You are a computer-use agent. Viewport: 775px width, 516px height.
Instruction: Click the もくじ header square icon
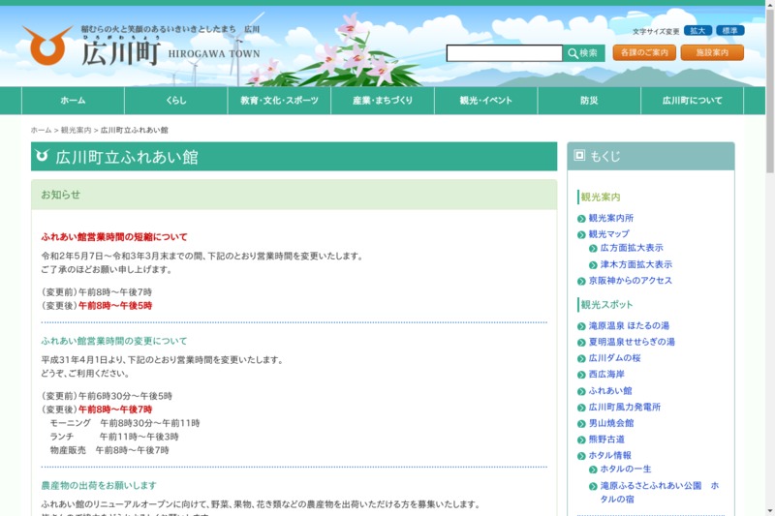click(x=579, y=155)
